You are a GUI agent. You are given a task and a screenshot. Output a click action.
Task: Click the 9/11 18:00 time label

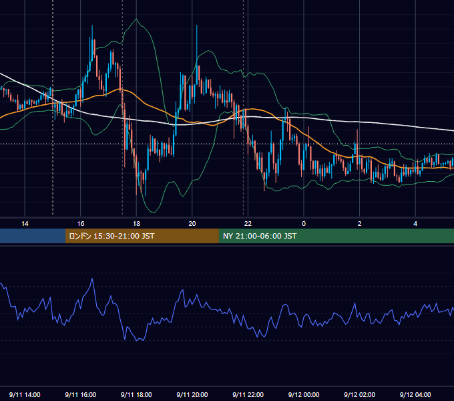coord(136,394)
